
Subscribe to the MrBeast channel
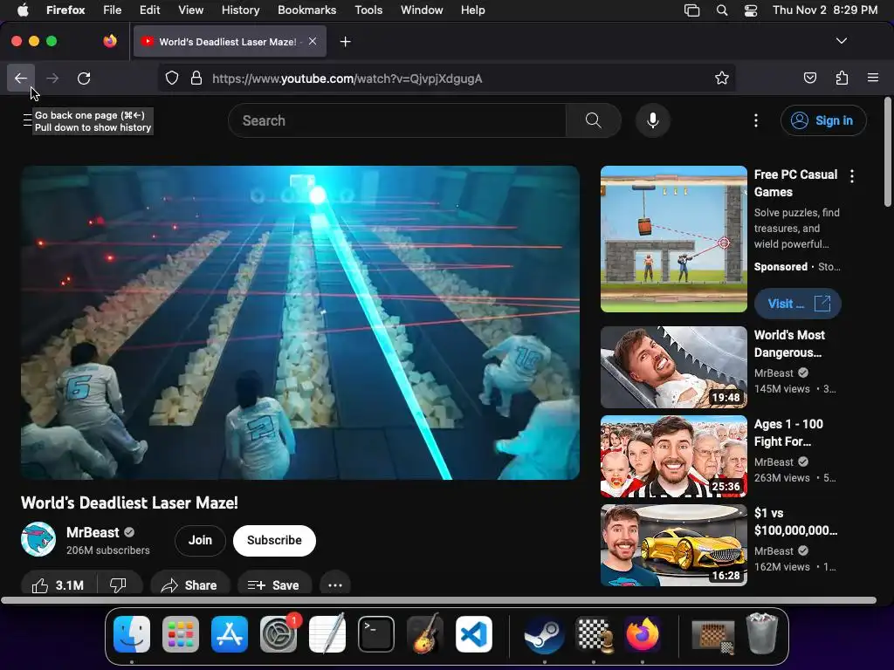274,540
